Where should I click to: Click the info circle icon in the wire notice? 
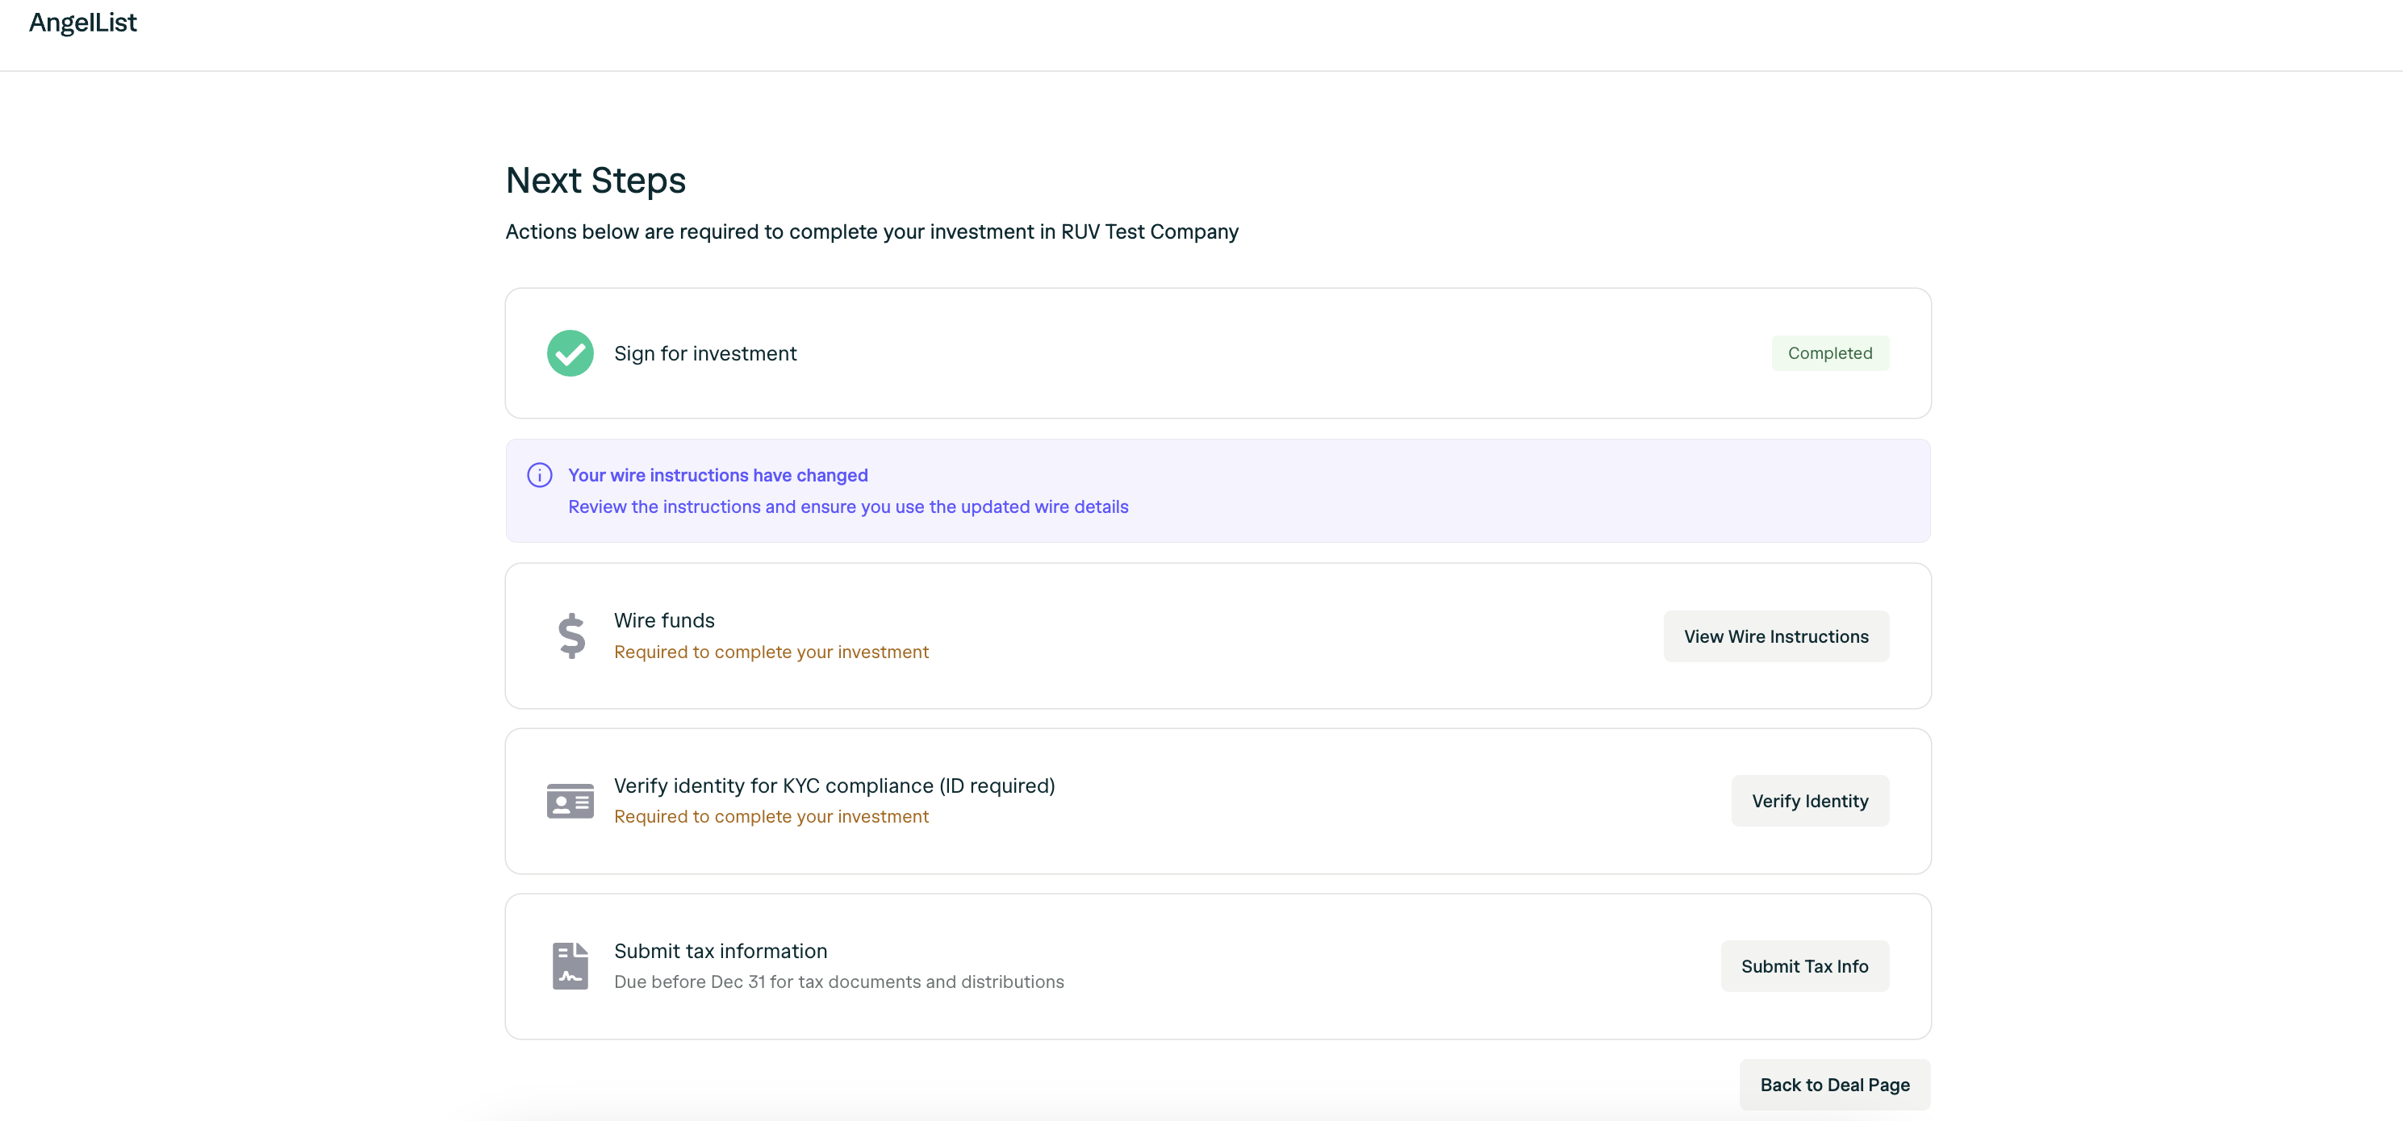click(539, 475)
